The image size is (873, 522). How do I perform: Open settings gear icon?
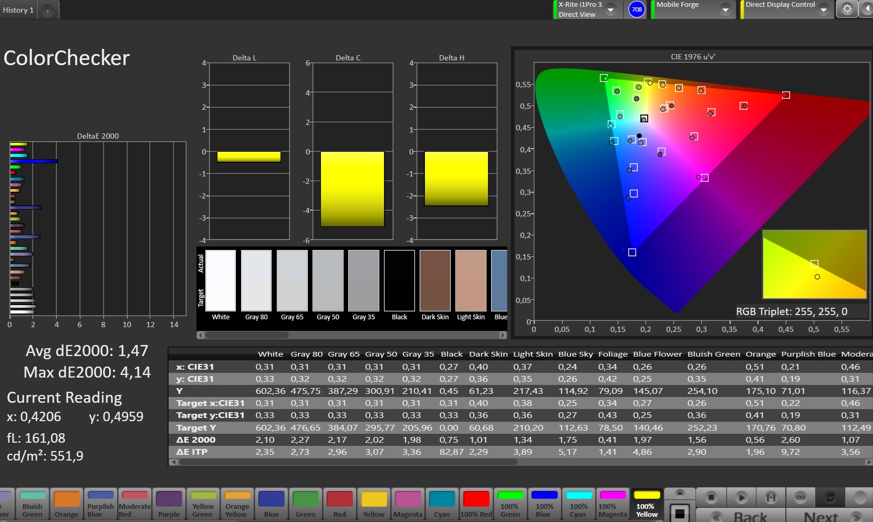[x=847, y=9]
